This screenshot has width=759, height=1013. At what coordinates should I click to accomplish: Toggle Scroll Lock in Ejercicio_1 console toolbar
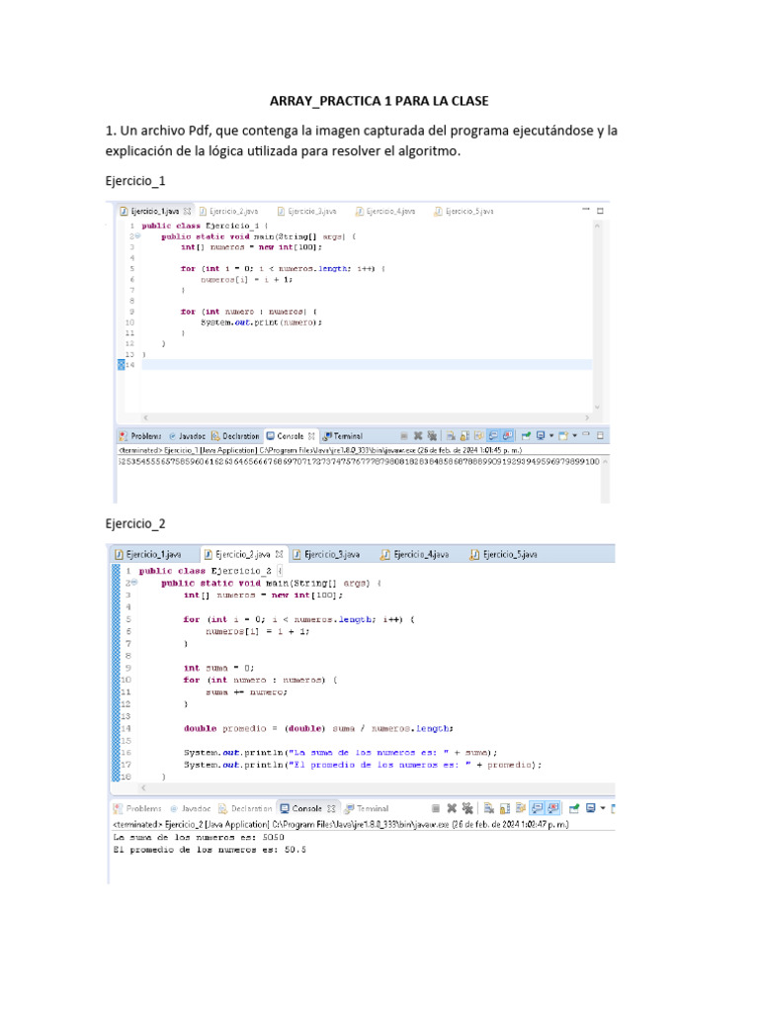[x=464, y=436]
